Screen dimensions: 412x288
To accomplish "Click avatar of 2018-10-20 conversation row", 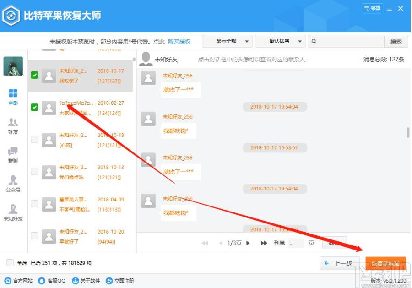I will (x=49, y=237).
